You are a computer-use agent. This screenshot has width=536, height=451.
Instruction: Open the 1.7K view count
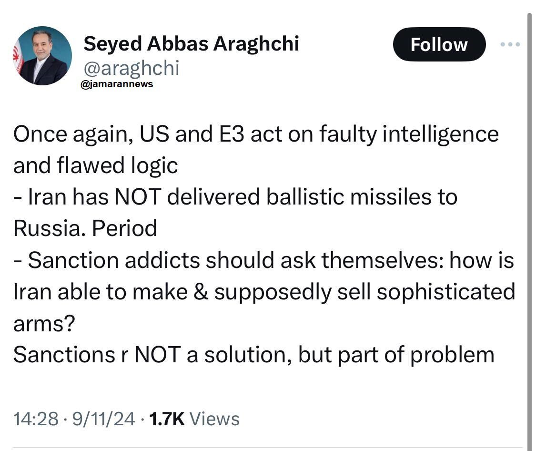coord(166,419)
